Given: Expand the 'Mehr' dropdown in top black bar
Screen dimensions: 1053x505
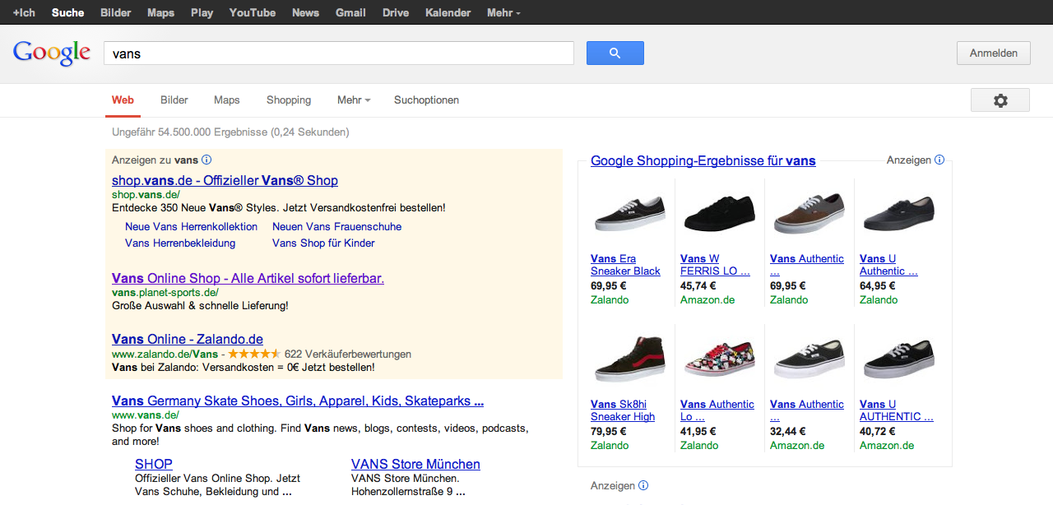Looking at the screenshot, I should 503,12.
